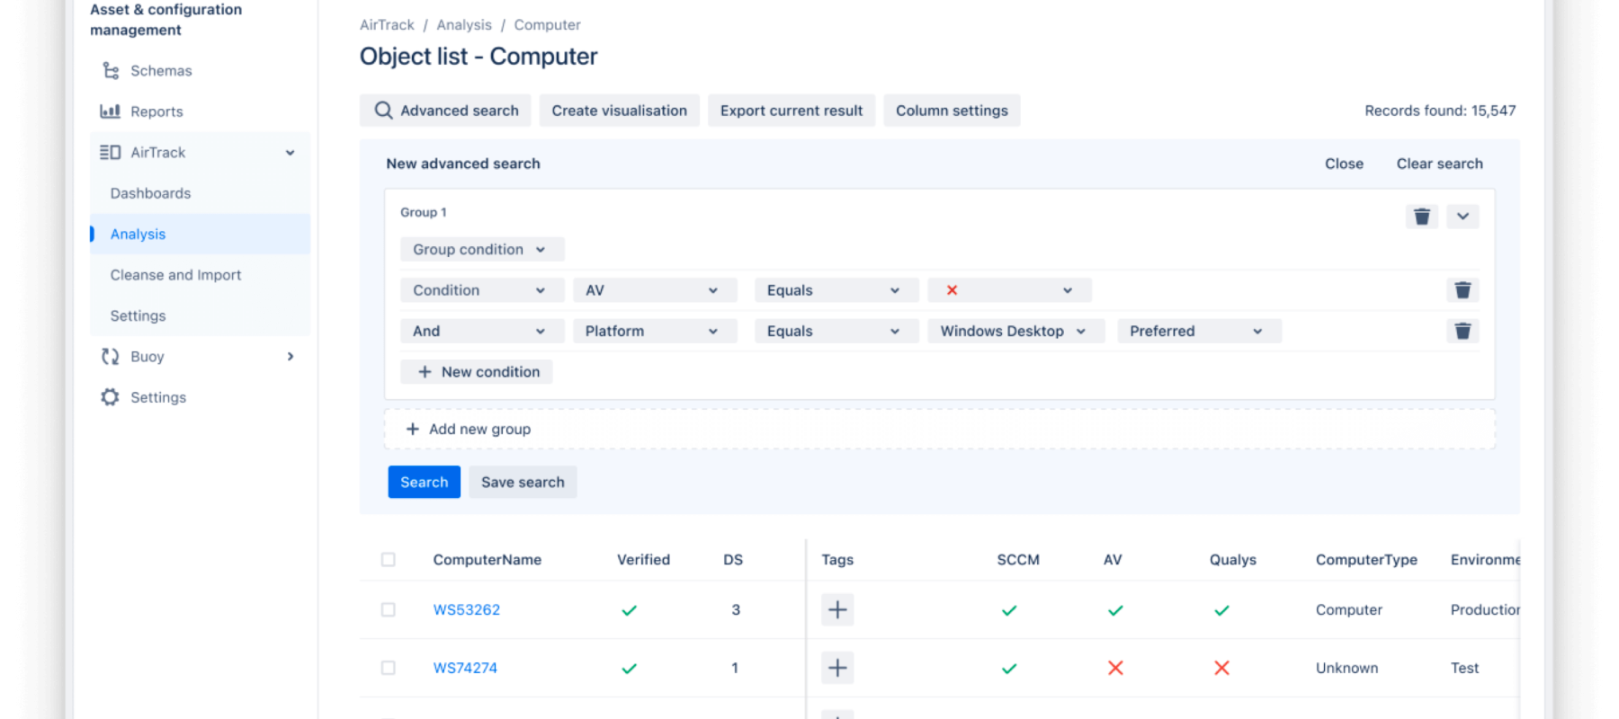1619x719 pixels.
Task: Open Cleanse and Import
Action: click(x=175, y=275)
